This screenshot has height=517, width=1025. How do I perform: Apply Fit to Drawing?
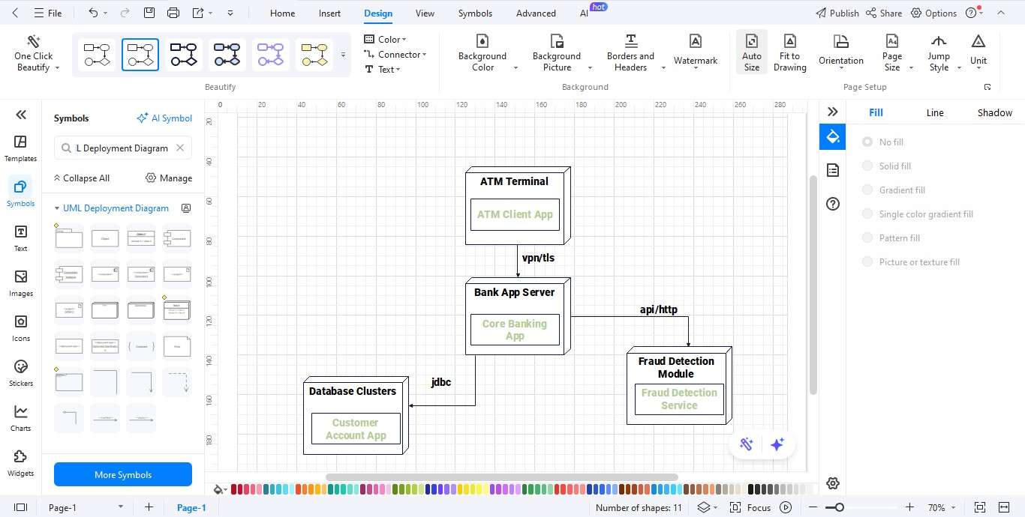pyautogui.click(x=789, y=51)
